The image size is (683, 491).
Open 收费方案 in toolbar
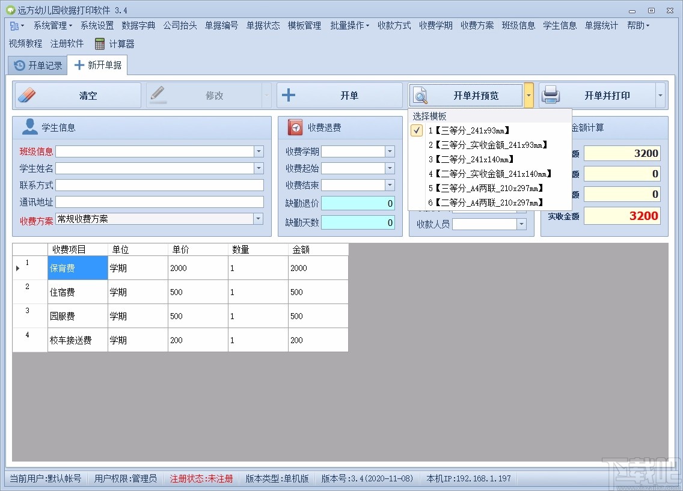click(x=477, y=26)
